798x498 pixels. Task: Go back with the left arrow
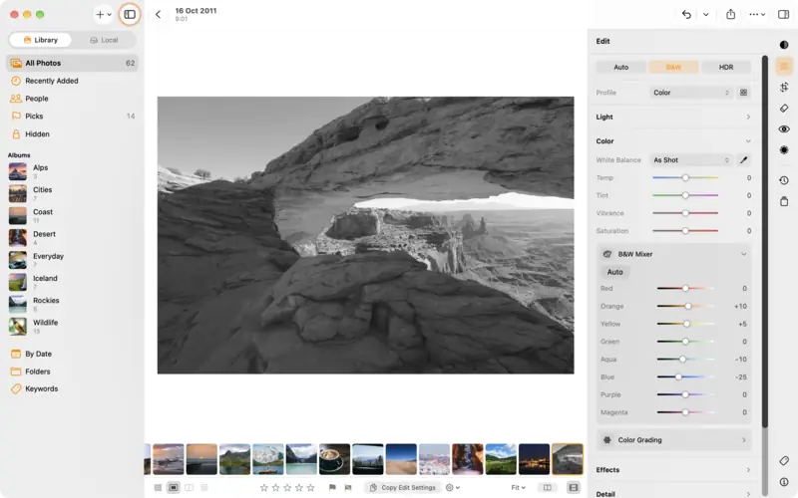[x=159, y=15]
